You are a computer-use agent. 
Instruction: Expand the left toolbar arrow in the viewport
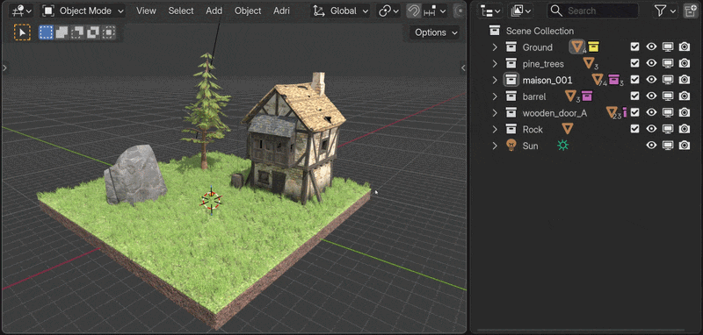(x=4, y=68)
